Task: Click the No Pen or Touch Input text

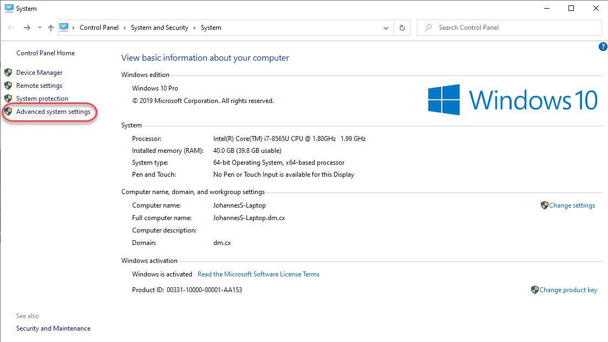Action: coord(284,175)
